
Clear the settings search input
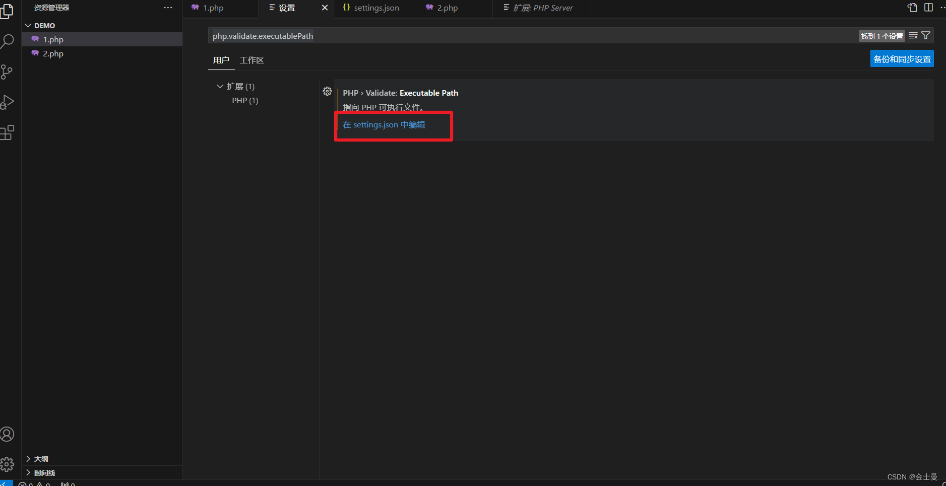(913, 36)
